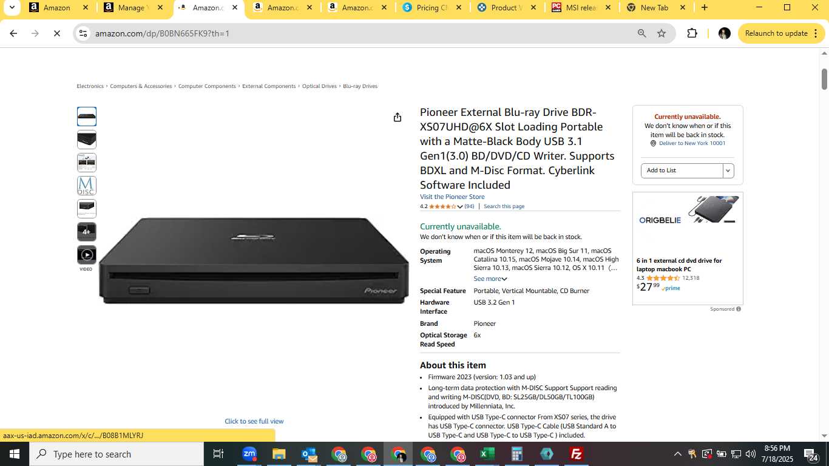Click the network tray icon
This screenshot has height=466, width=829.
[x=736, y=454]
